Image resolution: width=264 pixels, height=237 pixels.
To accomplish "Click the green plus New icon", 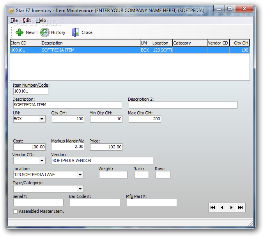I will [19, 32].
